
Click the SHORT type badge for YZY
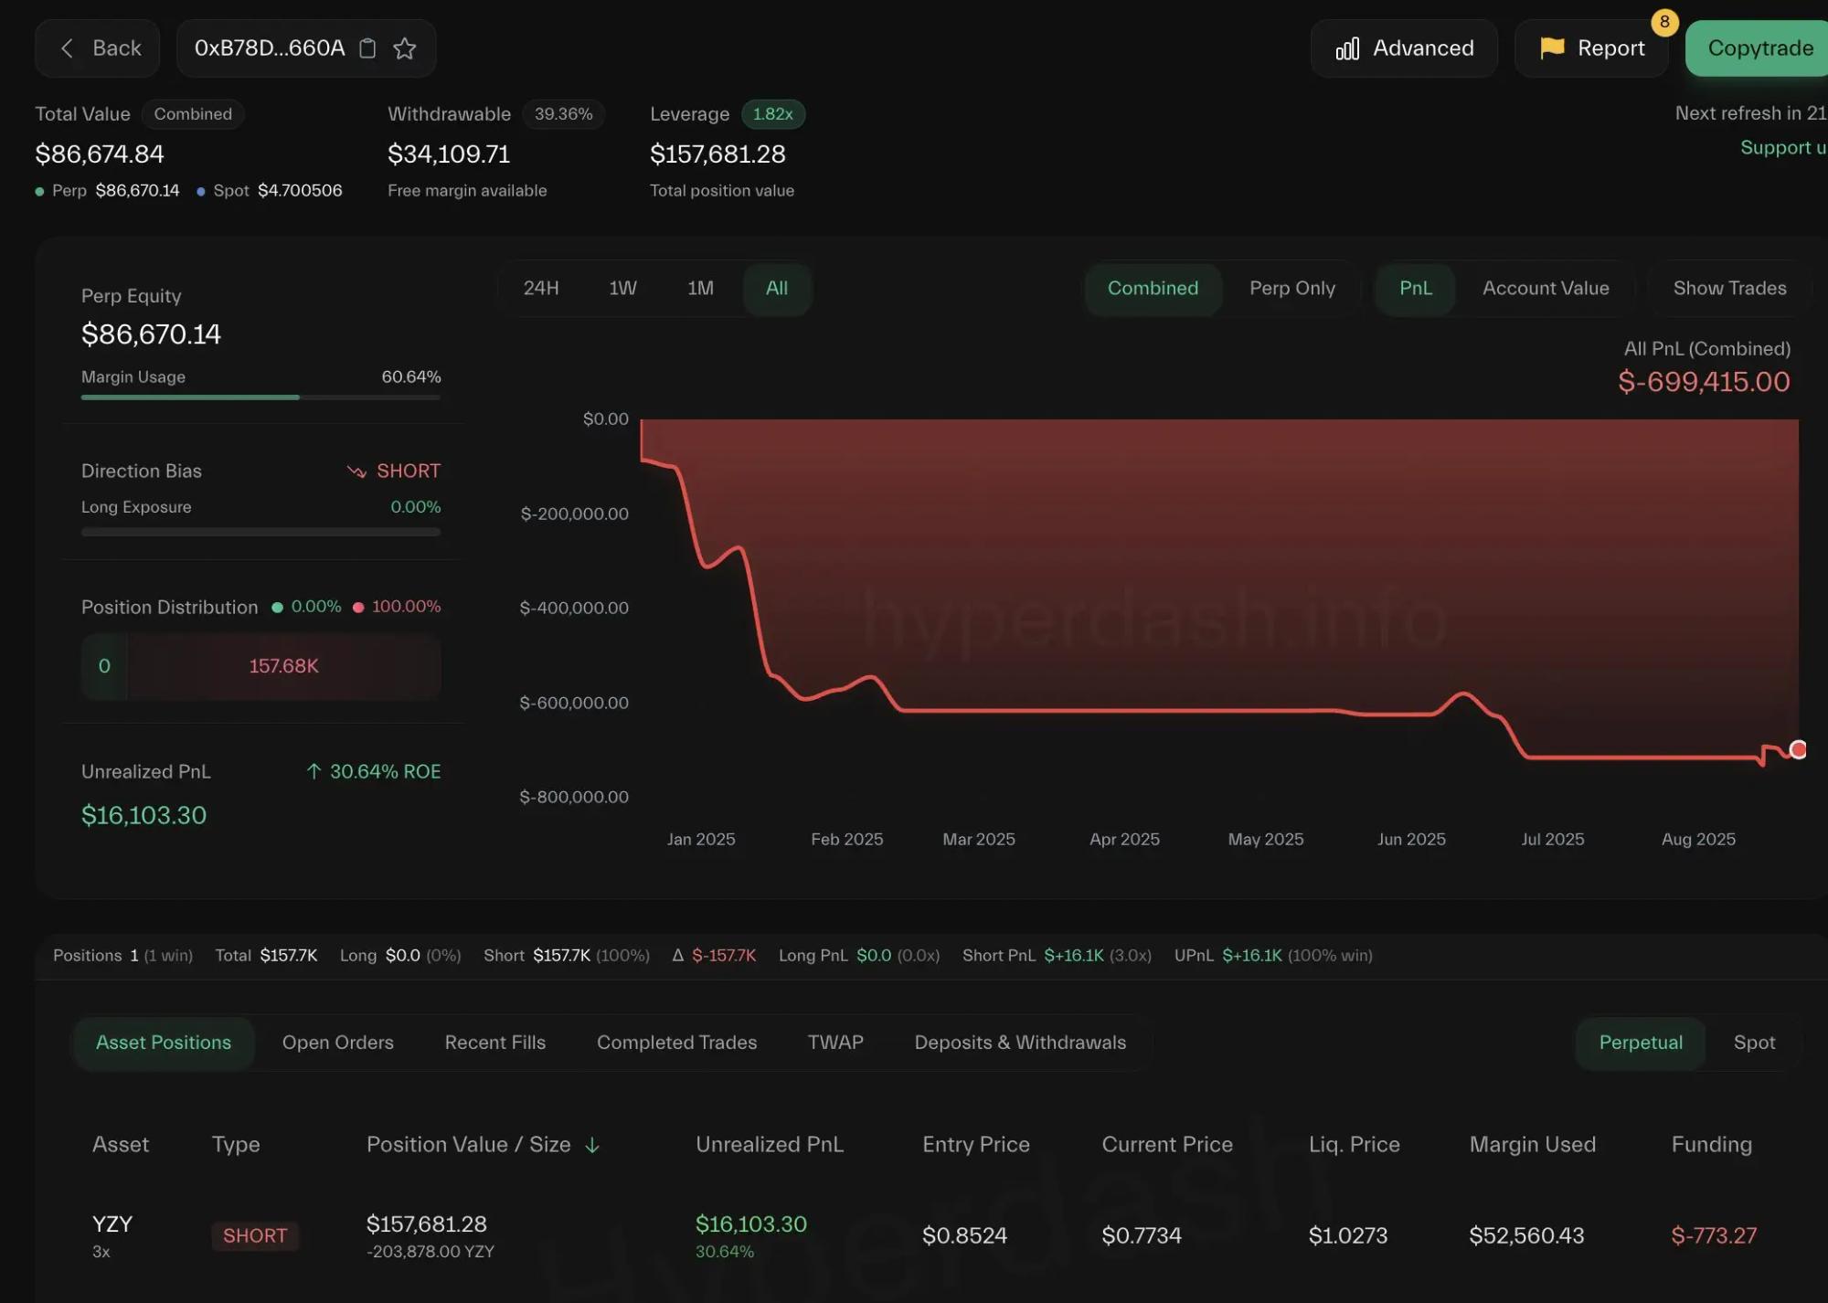click(x=255, y=1236)
